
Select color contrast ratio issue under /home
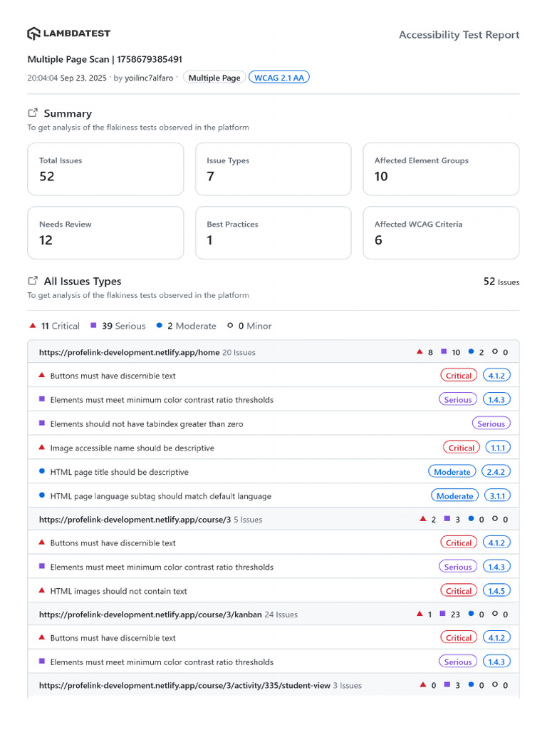(273, 399)
